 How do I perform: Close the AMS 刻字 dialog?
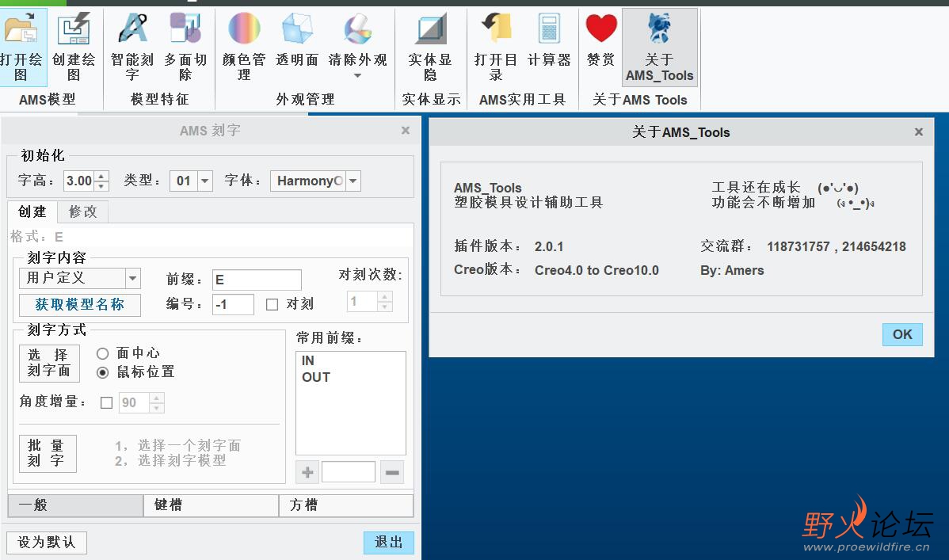point(406,130)
